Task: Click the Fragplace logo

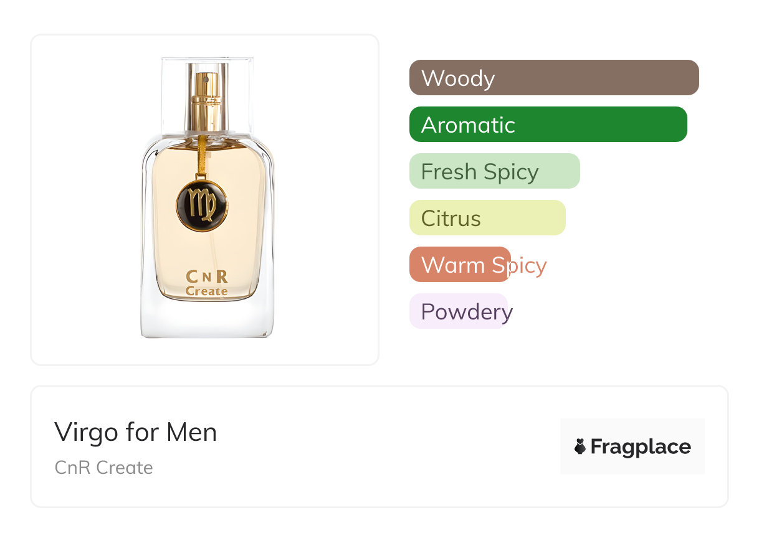Action: tap(632, 446)
